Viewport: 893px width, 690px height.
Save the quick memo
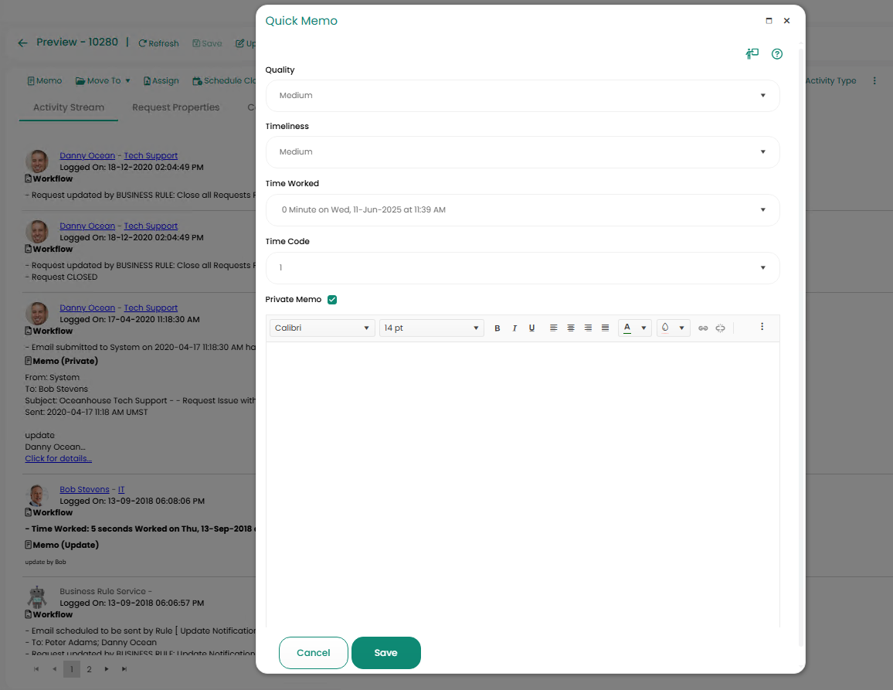pyautogui.click(x=385, y=653)
